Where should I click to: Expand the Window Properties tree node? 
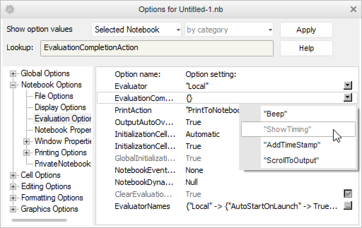coord(27,142)
